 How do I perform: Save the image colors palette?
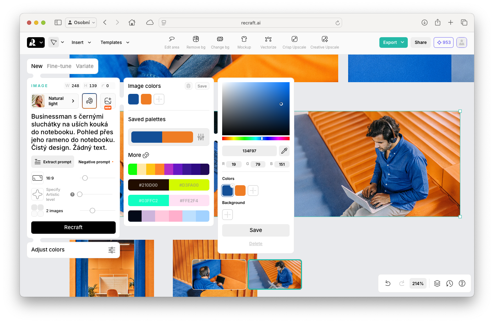coord(202,86)
